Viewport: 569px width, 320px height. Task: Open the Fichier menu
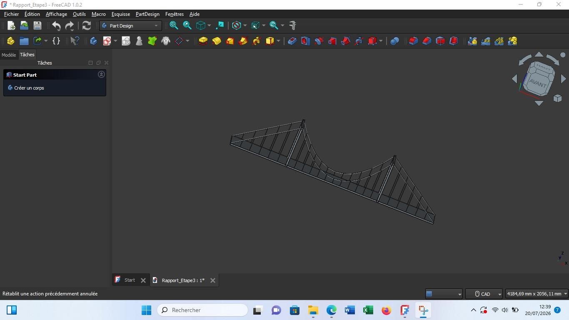click(x=11, y=14)
